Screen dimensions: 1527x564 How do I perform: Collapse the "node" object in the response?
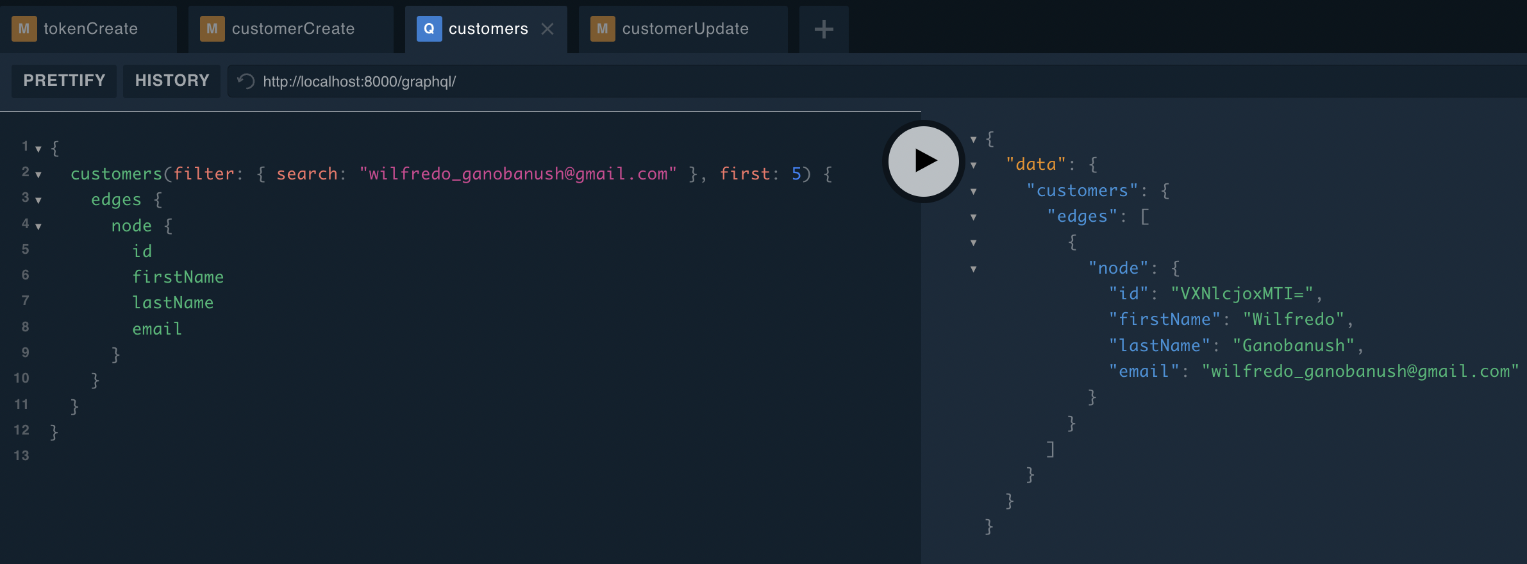point(973,269)
